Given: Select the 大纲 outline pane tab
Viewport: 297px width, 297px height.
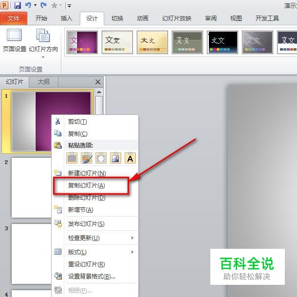Looking at the screenshot, I should point(43,82).
